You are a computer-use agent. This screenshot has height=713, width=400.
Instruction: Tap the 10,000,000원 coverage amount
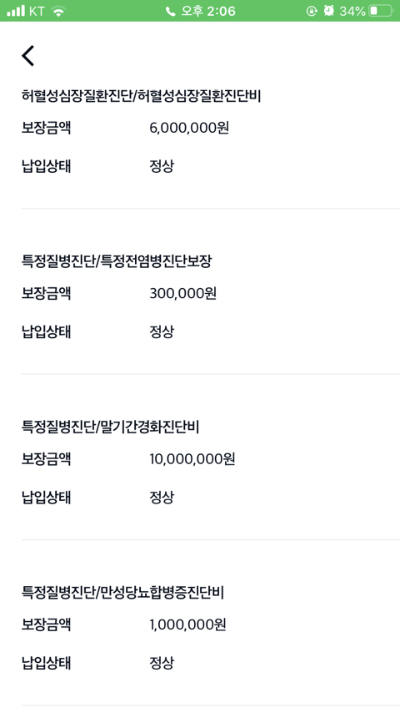pos(192,459)
